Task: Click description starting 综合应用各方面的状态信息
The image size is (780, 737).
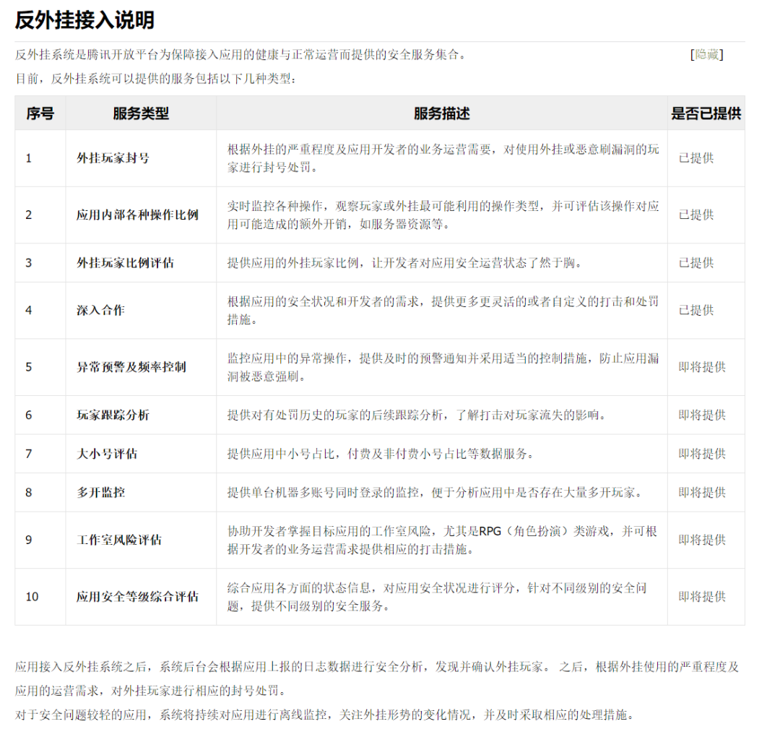Action: point(437,597)
